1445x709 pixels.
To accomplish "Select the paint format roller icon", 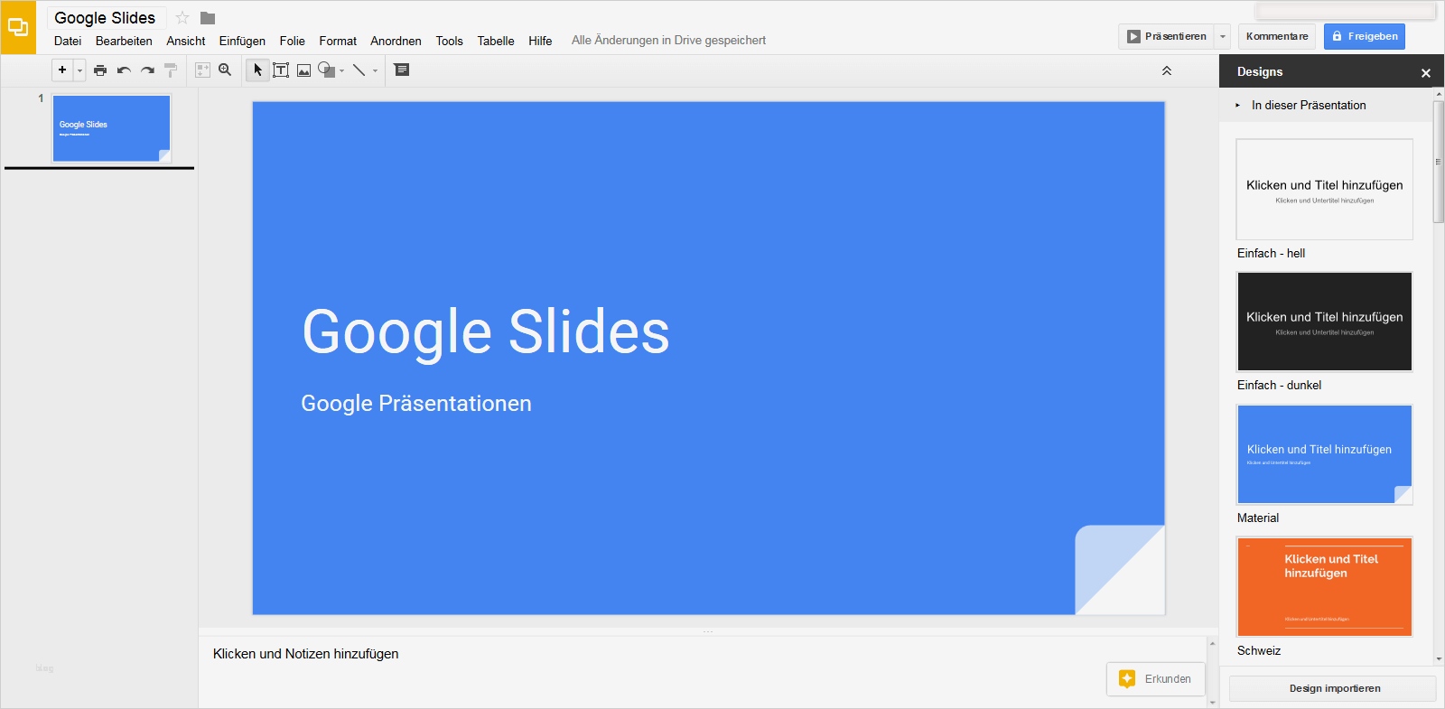I will (171, 70).
